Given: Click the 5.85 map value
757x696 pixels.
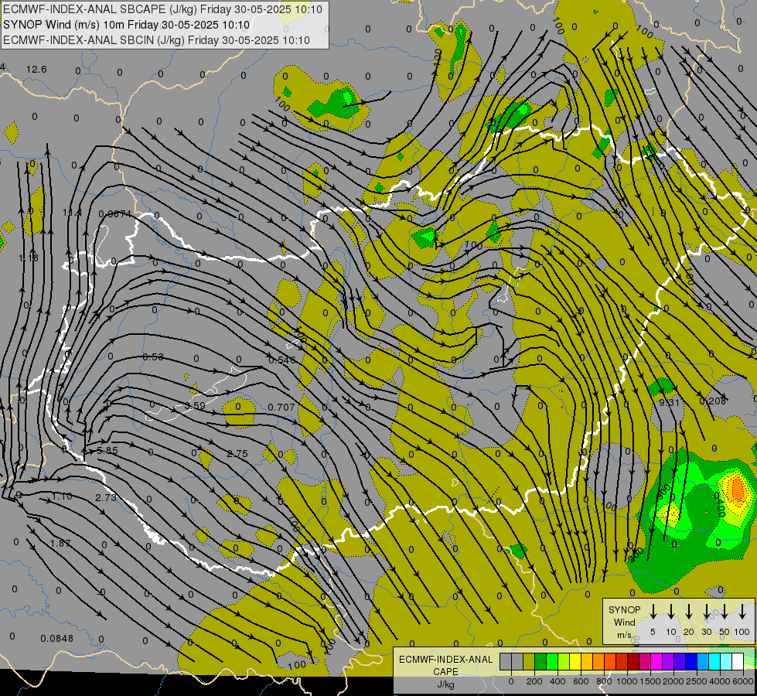Looking at the screenshot, I should [x=107, y=451].
